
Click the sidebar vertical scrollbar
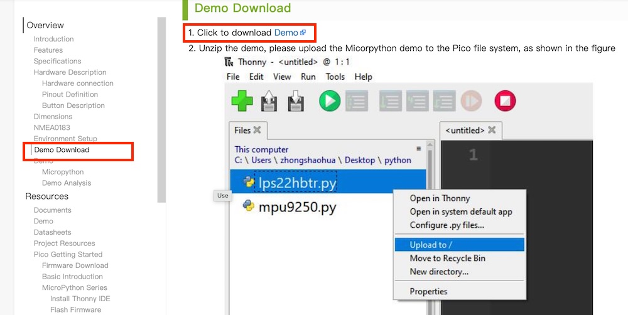[161, 110]
